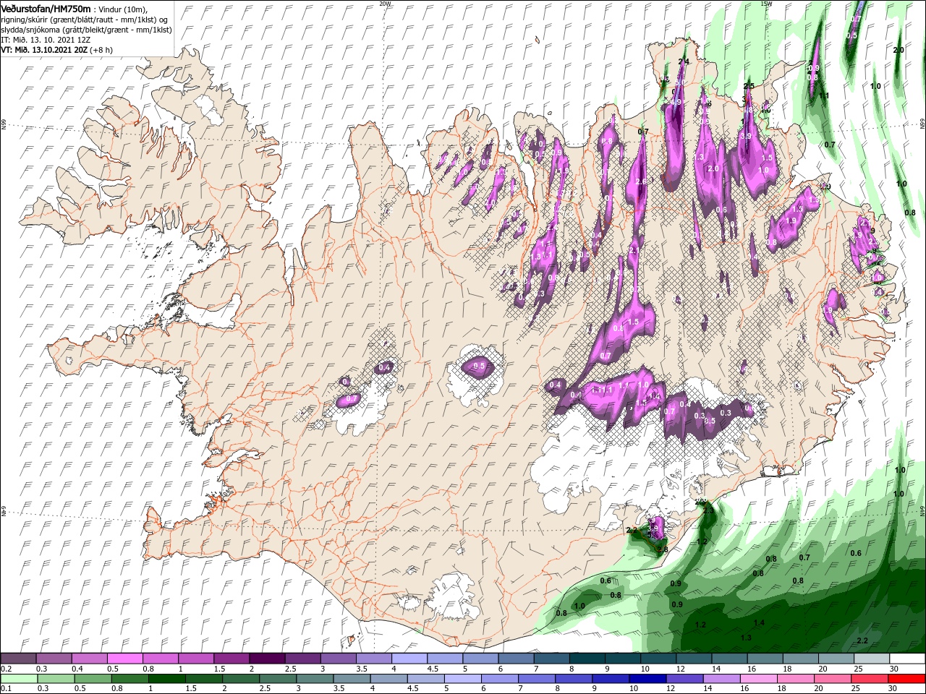Screen dimensions: 926x694
Task: Click the 20W longitude label at top
Action: (x=385, y=3)
